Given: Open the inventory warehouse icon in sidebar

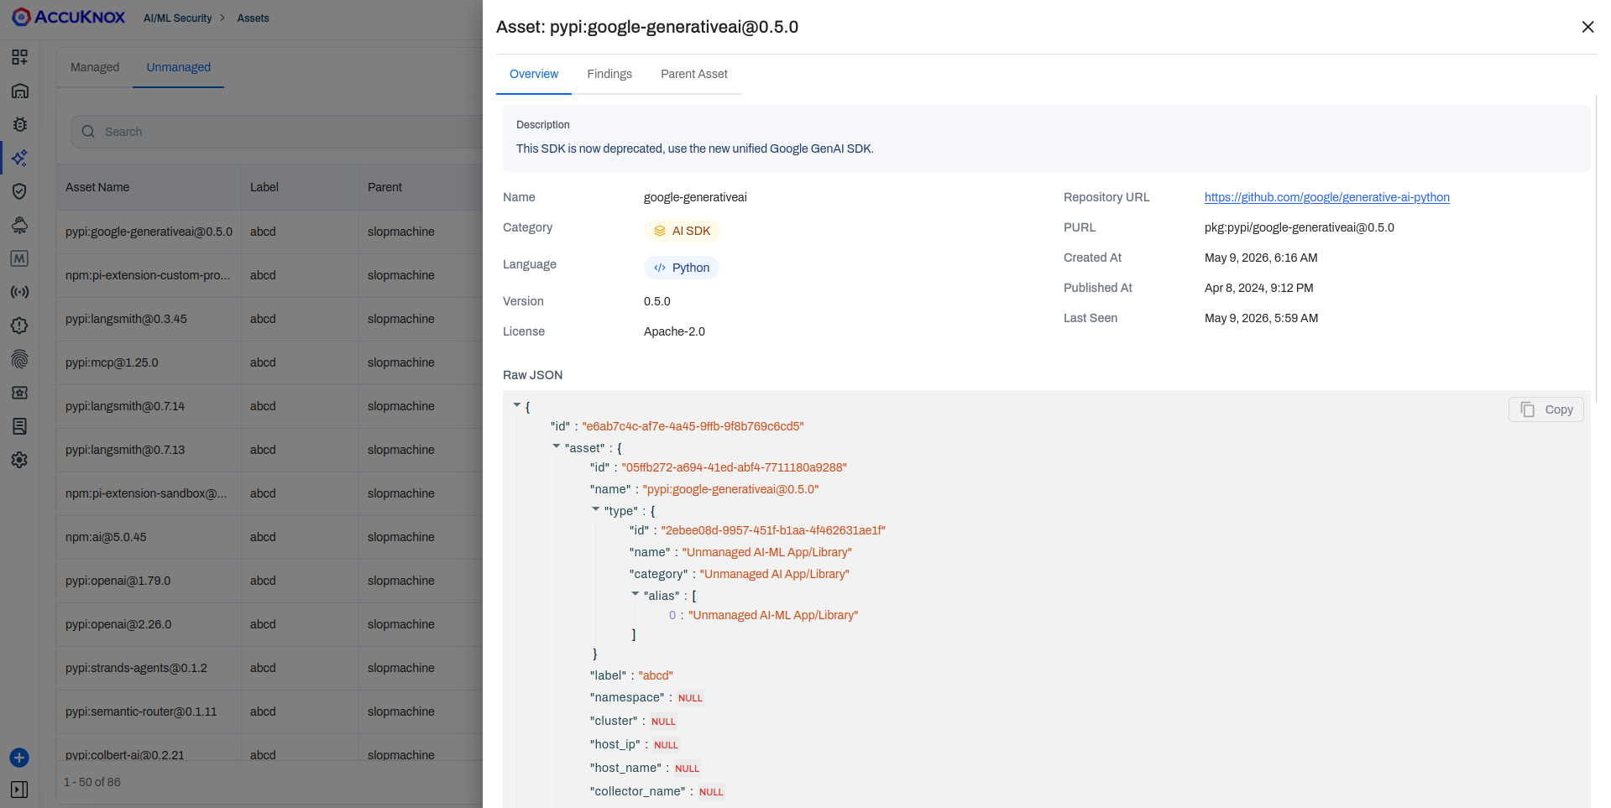Looking at the screenshot, I should tap(19, 91).
